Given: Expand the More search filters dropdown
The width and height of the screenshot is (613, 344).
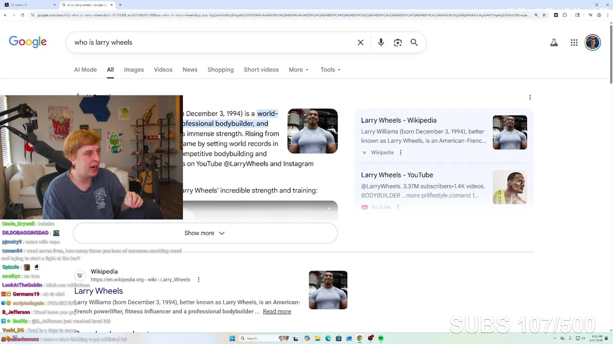Looking at the screenshot, I should pyautogui.click(x=299, y=70).
